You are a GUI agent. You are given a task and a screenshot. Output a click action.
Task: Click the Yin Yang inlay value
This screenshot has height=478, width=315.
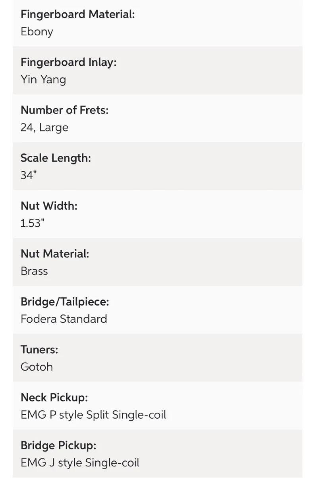click(x=43, y=80)
